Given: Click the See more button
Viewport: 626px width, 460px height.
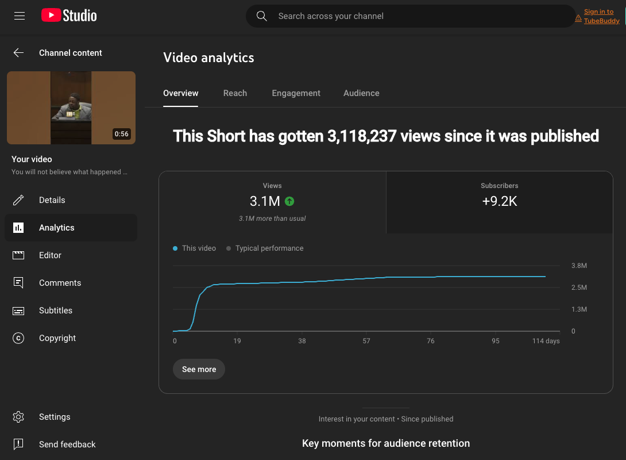Looking at the screenshot, I should tap(199, 369).
